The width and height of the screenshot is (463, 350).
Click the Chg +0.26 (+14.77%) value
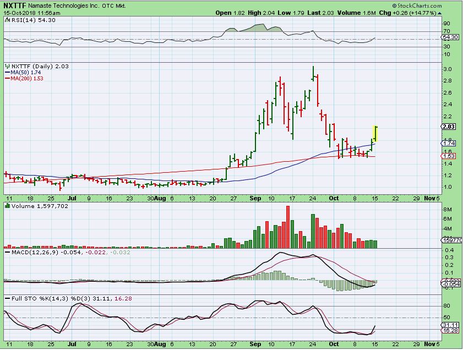tap(407, 13)
